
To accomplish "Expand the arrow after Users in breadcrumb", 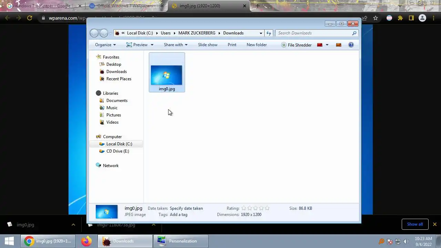I will click(x=174, y=33).
